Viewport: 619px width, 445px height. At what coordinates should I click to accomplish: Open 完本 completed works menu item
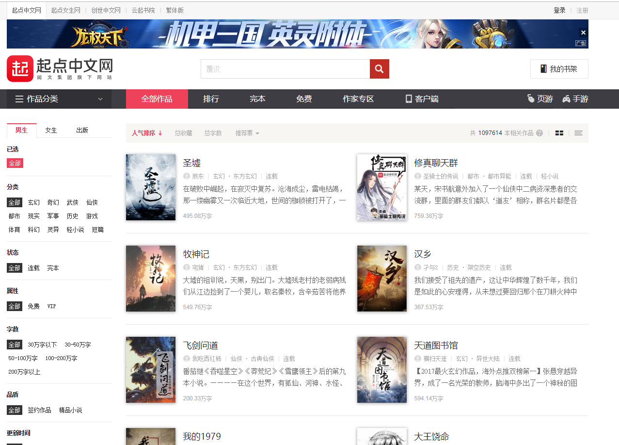point(257,99)
